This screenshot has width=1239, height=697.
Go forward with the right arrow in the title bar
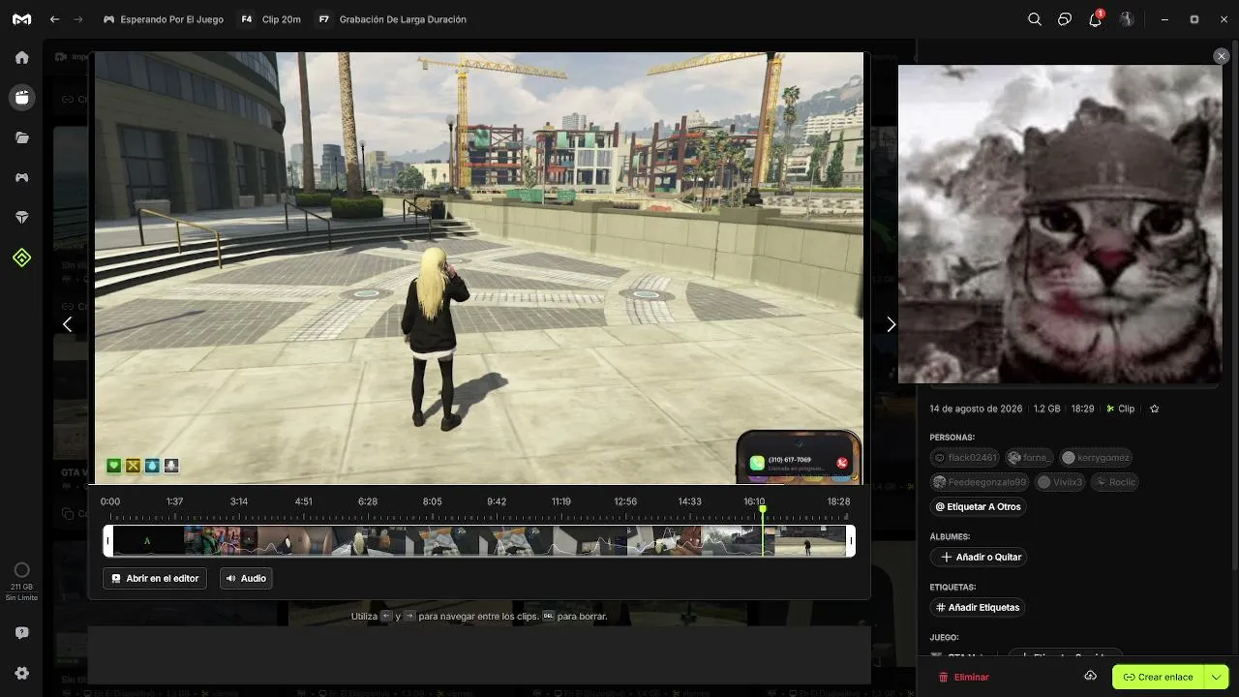click(78, 19)
